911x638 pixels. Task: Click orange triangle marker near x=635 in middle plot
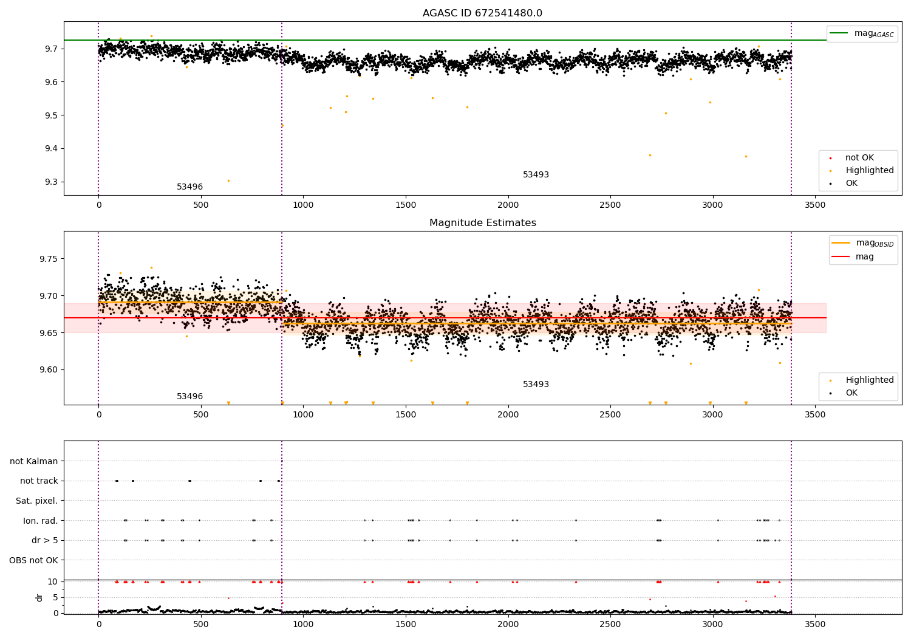228,403
